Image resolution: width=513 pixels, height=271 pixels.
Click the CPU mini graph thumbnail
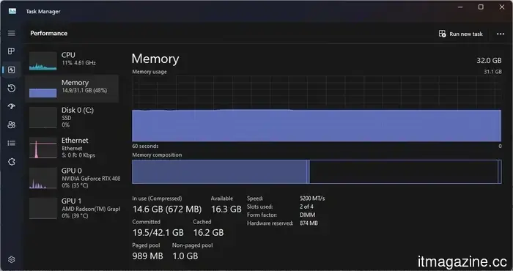coord(43,61)
